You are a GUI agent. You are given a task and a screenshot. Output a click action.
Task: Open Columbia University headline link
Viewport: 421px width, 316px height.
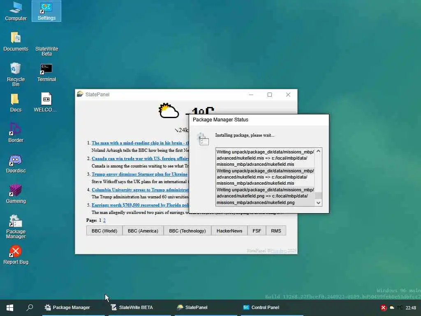point(140,190)
